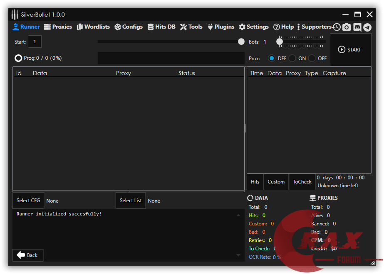
Task: Open the Discord link icon
Action: [357, 27]
